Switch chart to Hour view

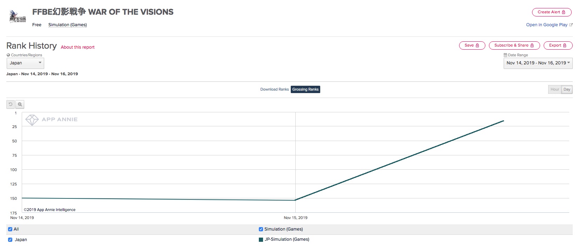click(555, 90)
